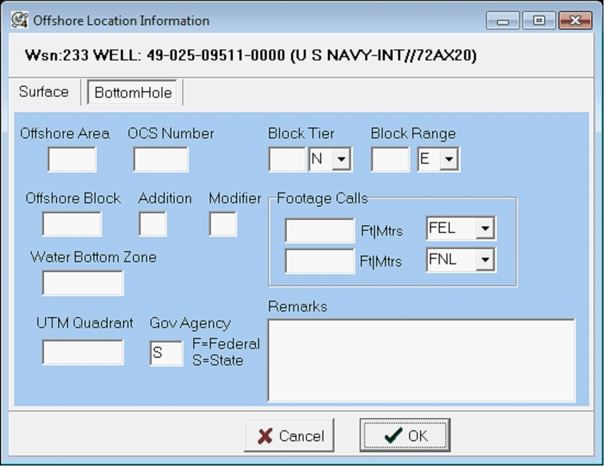Viewport: 604px width, 466px height.
Task: Click into the Block Range number field
Action: [x=390, y=160]
